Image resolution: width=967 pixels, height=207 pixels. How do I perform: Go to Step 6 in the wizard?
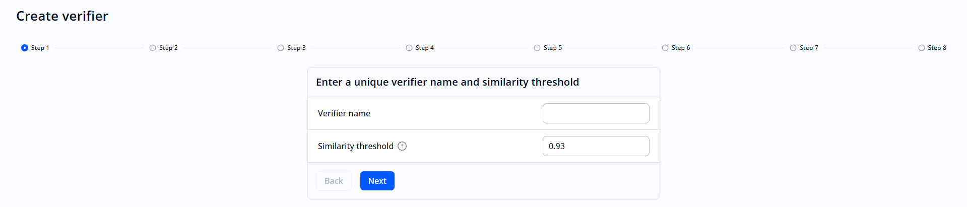tap(665, 48)
